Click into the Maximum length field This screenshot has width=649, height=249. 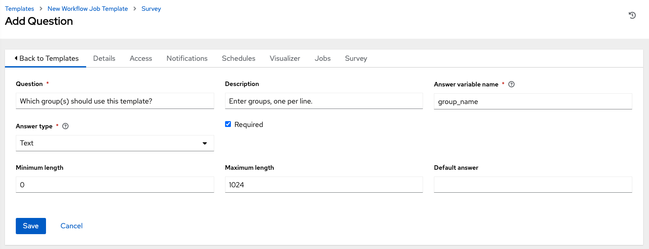point(323,185)
